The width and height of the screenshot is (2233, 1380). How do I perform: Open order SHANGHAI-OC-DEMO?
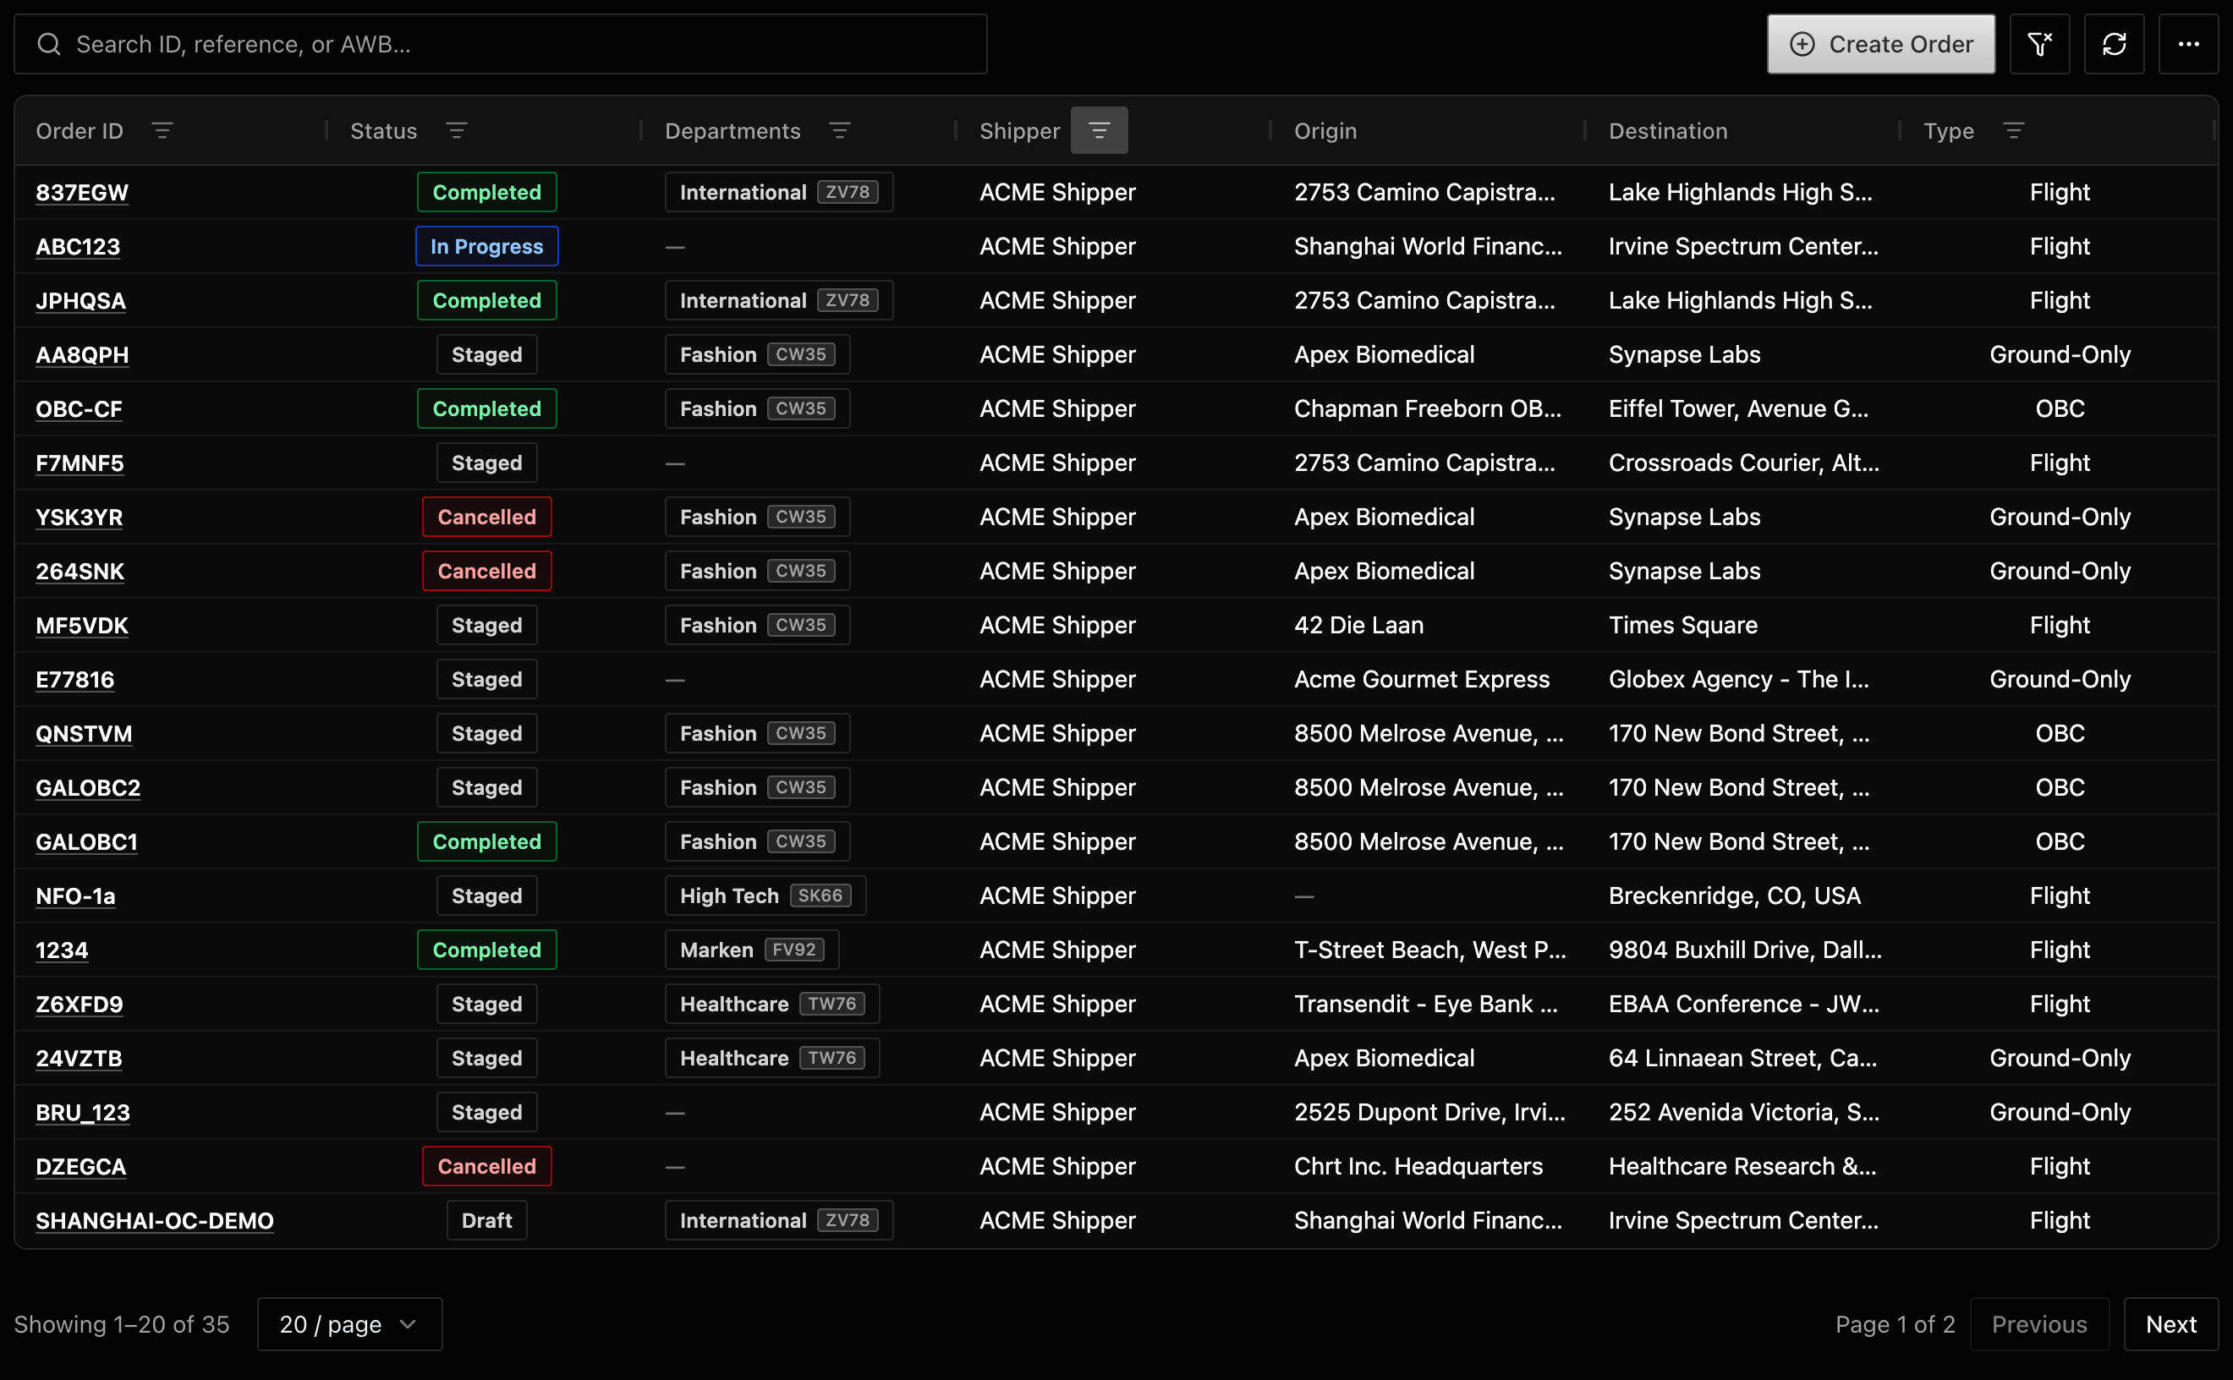pyautogui.click(x=154, y=1220)
